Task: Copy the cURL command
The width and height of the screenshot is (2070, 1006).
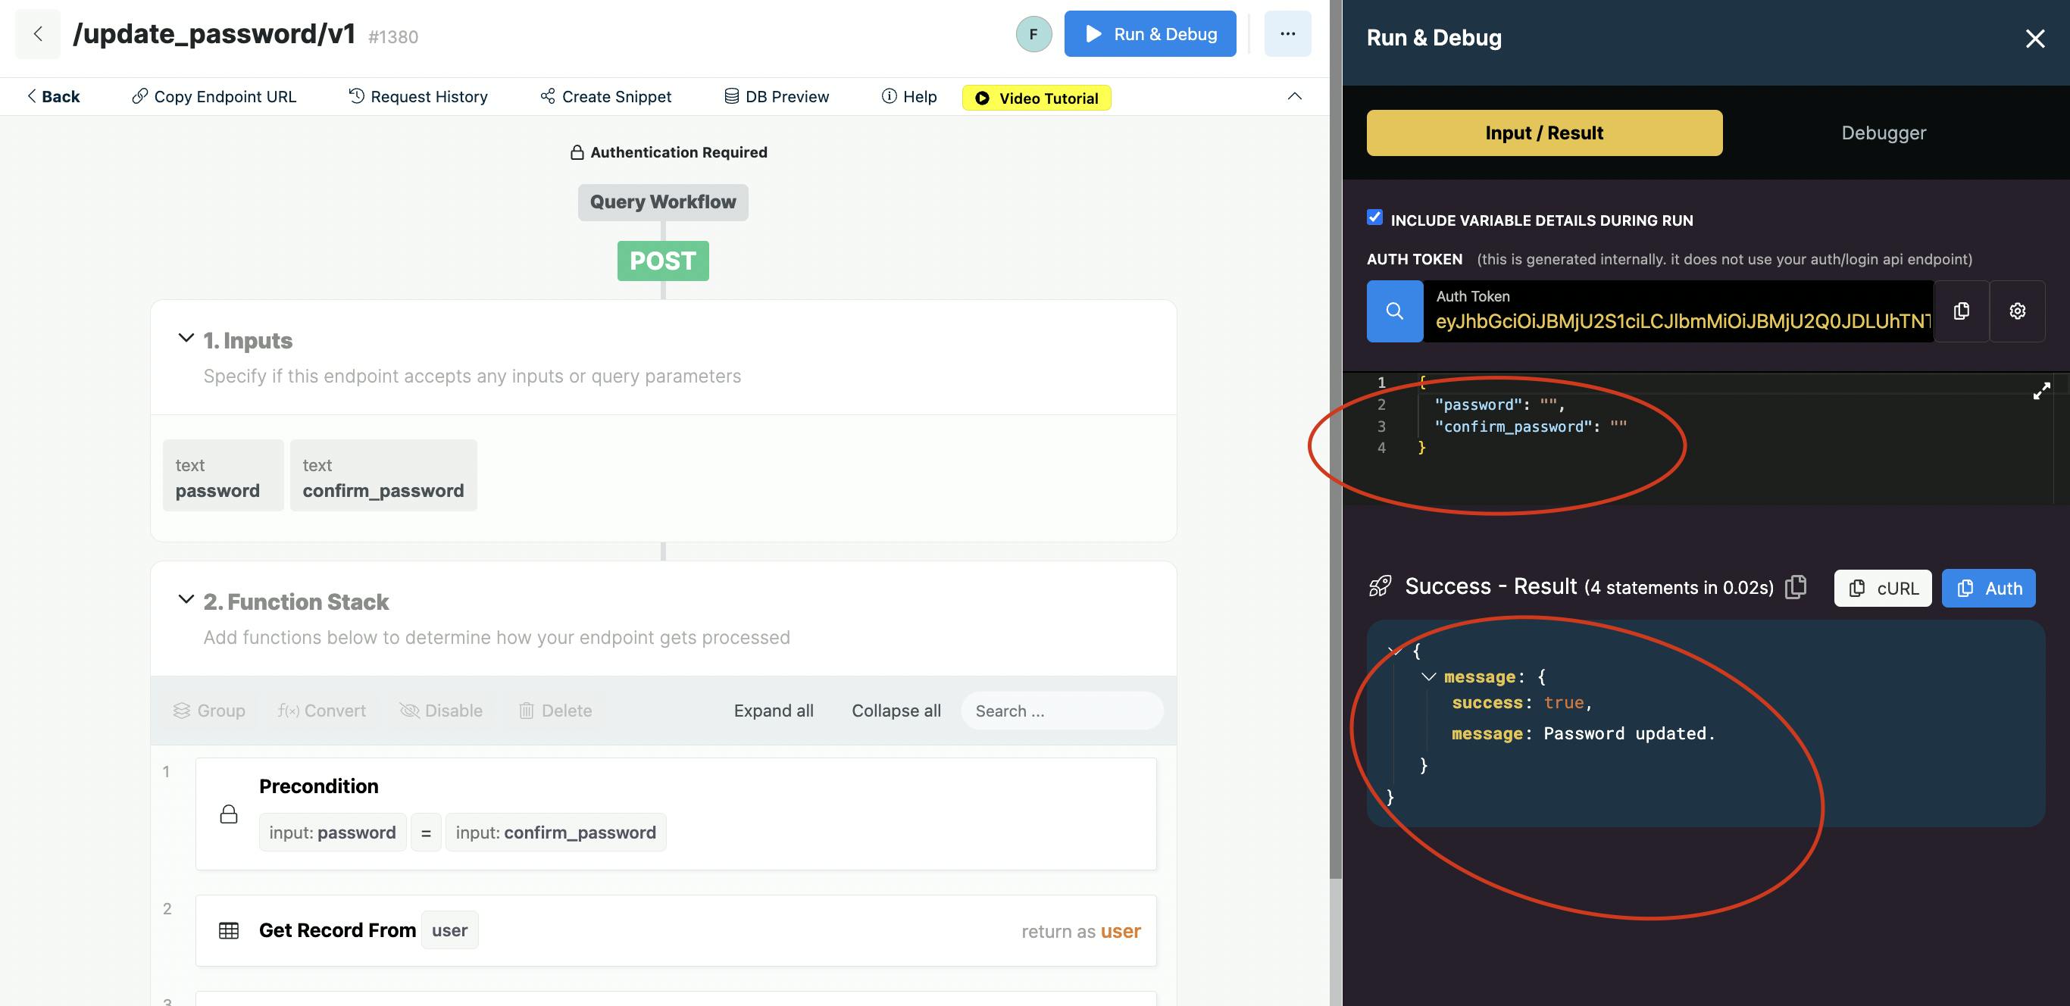Action: (x=1883, y=588)
